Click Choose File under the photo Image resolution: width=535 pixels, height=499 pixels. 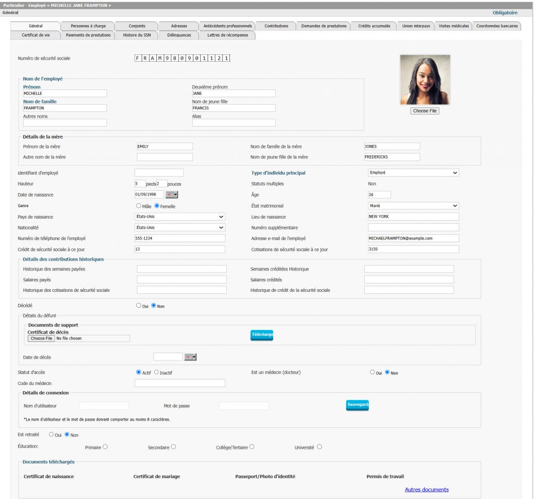tap(425, 111)
